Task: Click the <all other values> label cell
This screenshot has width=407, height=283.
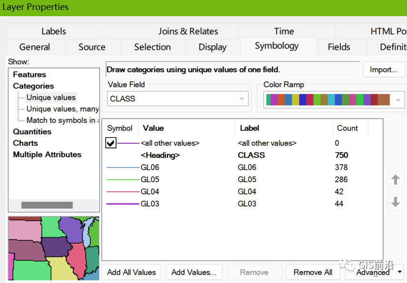Action: tap(267, 143)
